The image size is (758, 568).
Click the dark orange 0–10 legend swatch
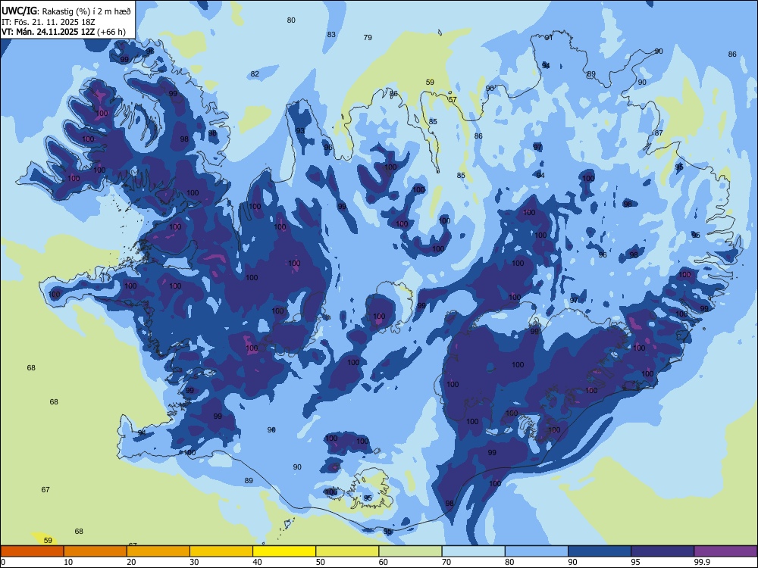pos(32,551)
